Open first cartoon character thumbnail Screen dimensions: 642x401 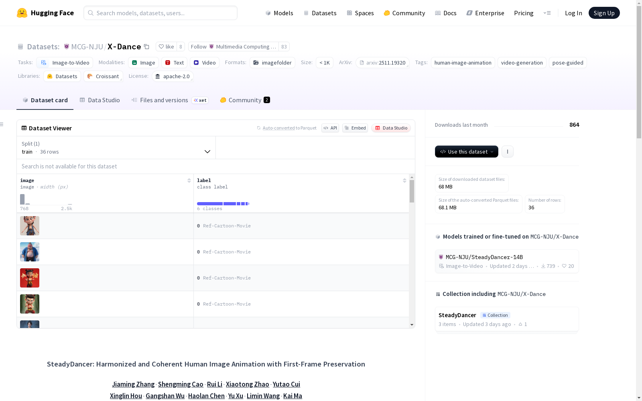(30, 226)
